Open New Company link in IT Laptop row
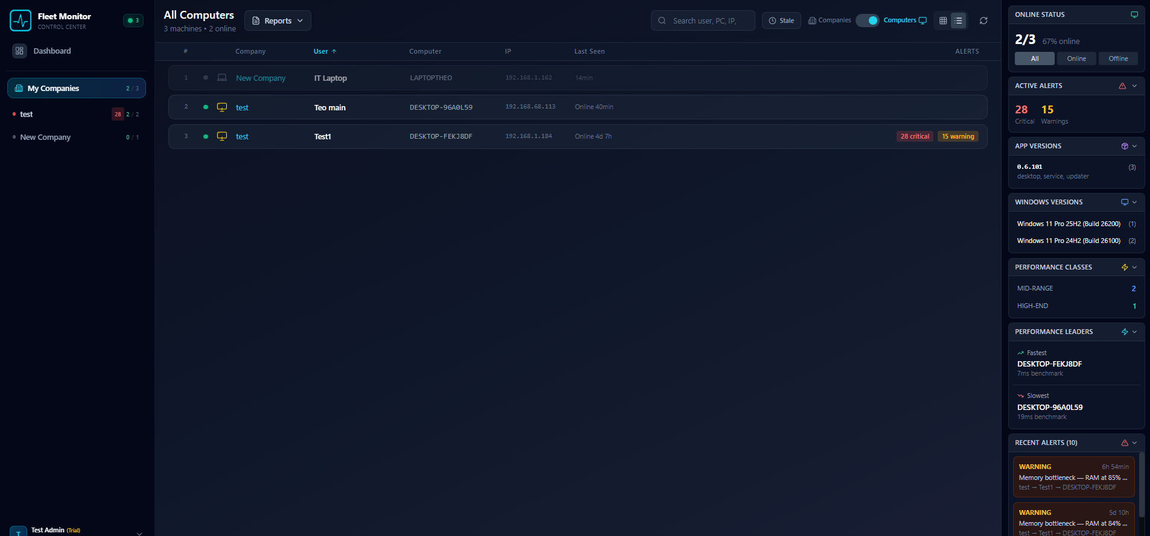The height and width of the screenshot is (536, 1150). 261,78
